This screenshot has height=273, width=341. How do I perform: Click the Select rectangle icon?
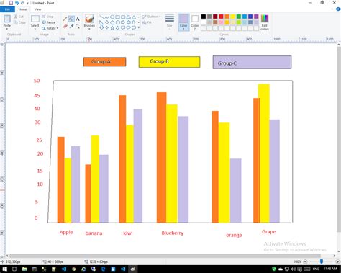point(35,19)
